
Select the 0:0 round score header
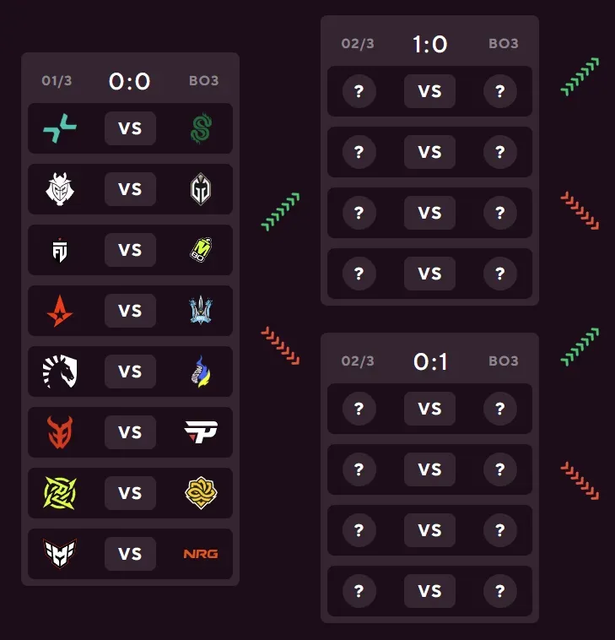130,81
